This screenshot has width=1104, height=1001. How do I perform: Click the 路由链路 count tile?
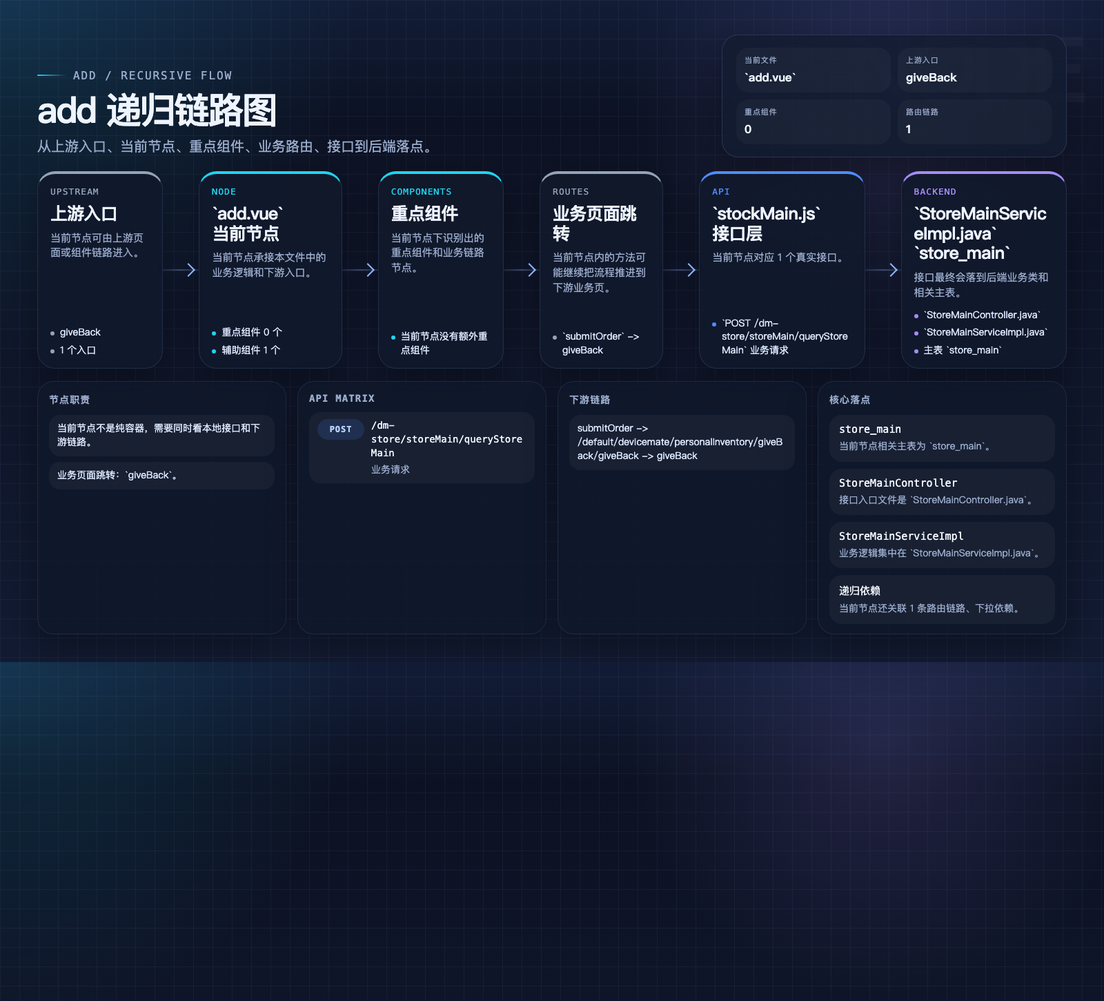tap(974, 122)
